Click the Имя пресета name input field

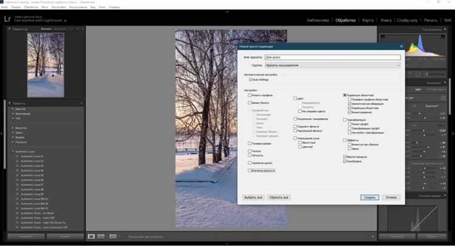tap(332, 58)
